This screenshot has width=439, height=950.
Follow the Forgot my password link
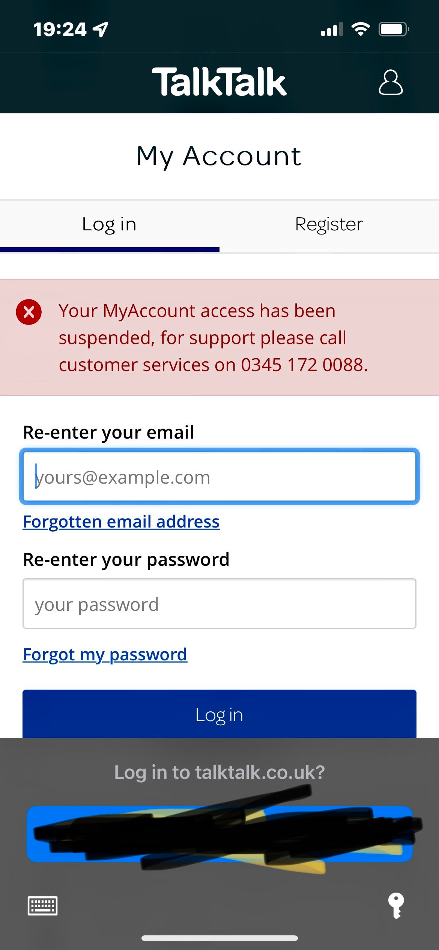pos(105,654)
